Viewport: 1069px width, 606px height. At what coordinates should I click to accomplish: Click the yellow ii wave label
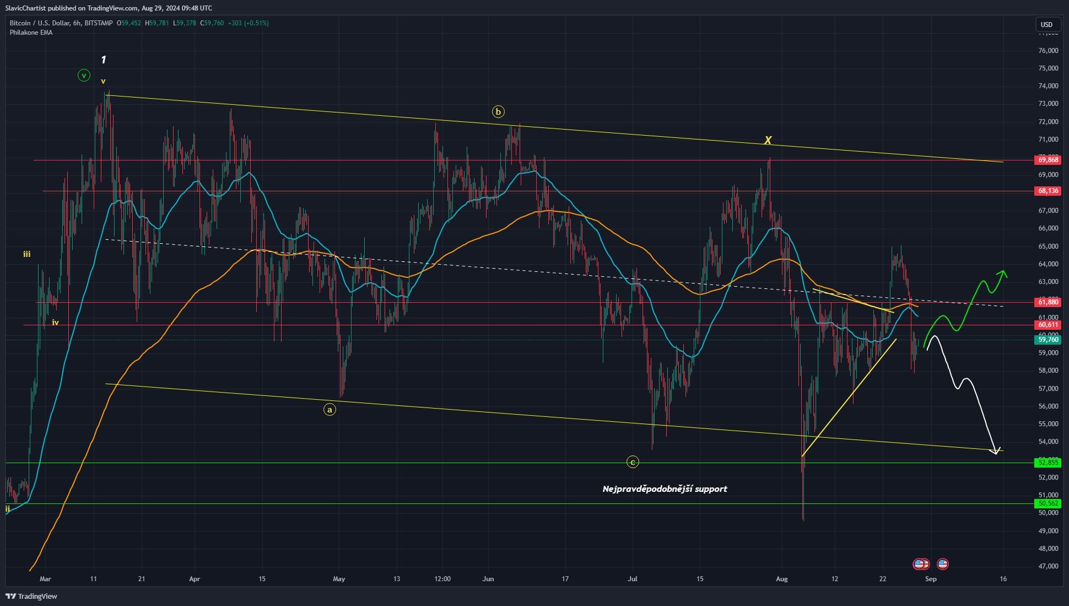tap(8, 509)
